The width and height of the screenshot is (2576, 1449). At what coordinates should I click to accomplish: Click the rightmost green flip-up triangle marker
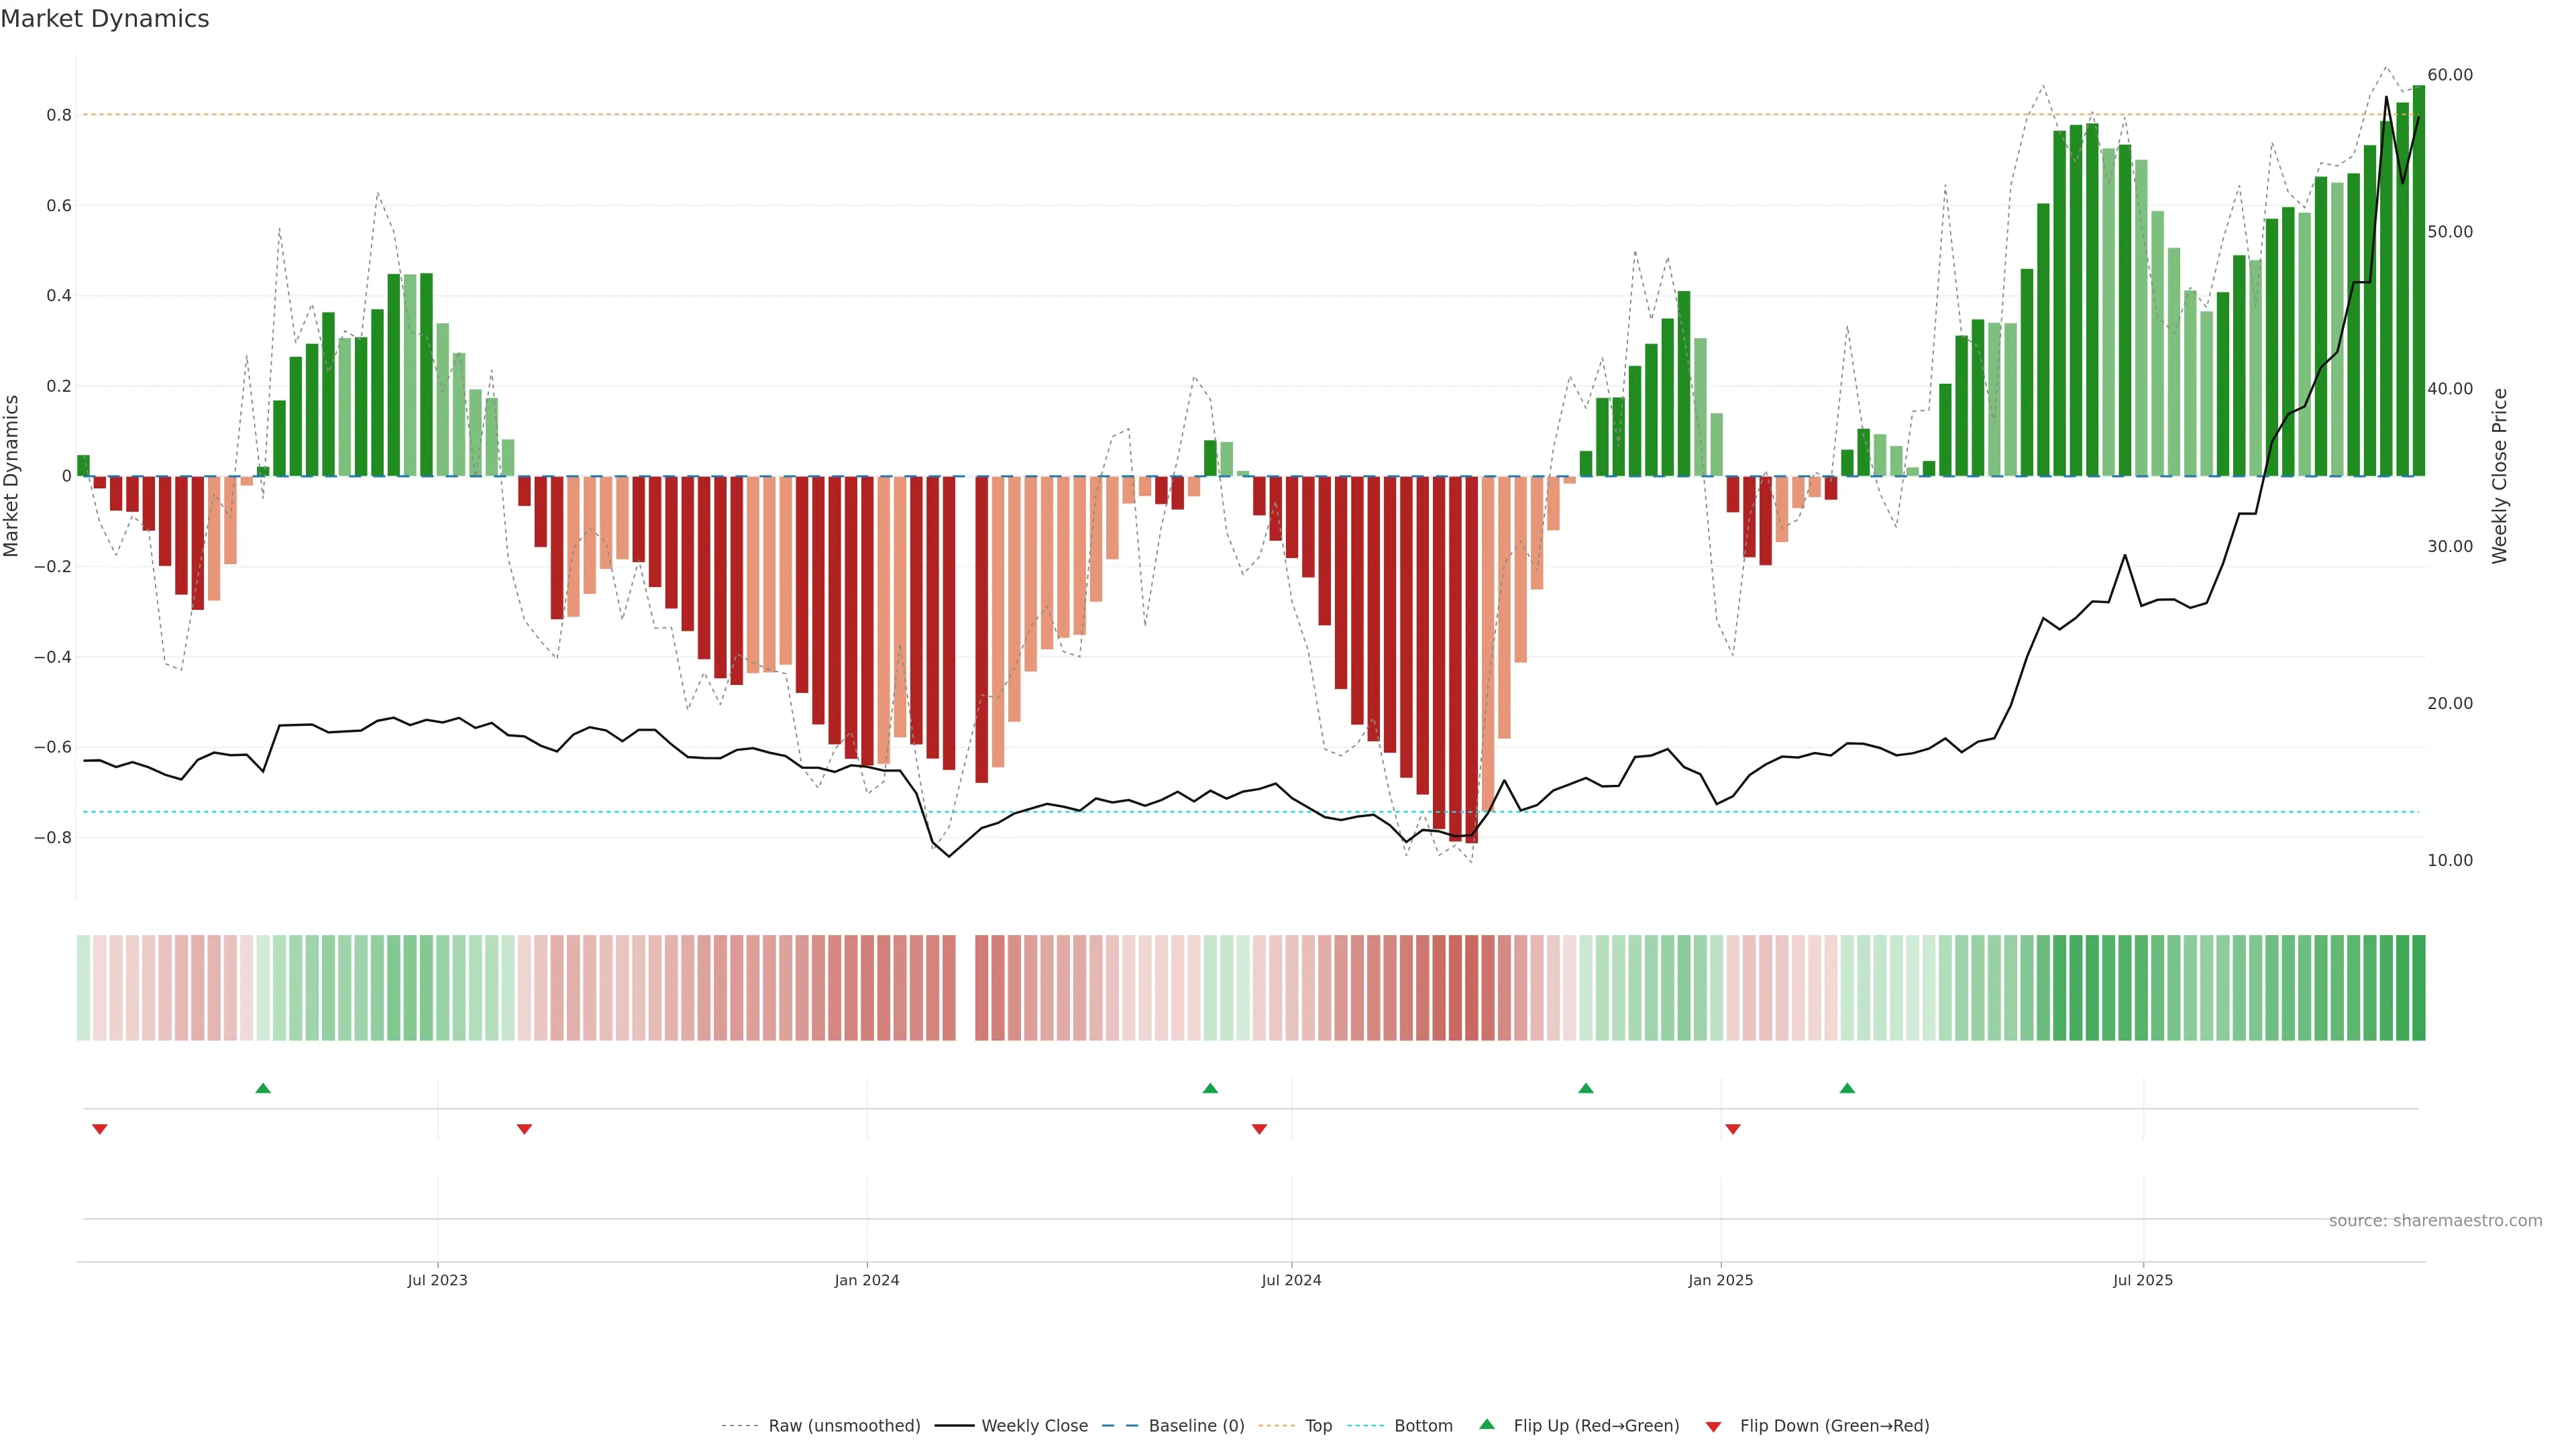pos(1847,1088)
